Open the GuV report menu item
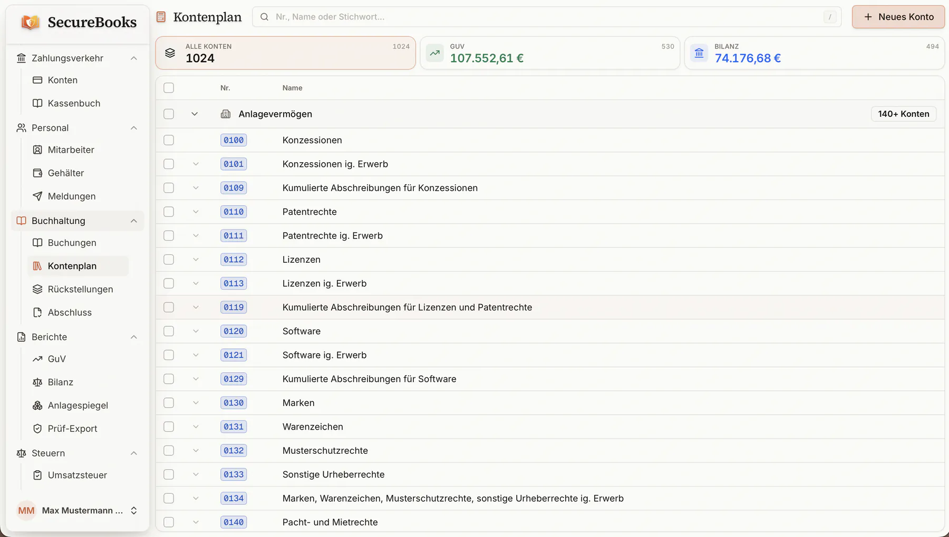This screenshot has height=537, width=949. [78, 359]
